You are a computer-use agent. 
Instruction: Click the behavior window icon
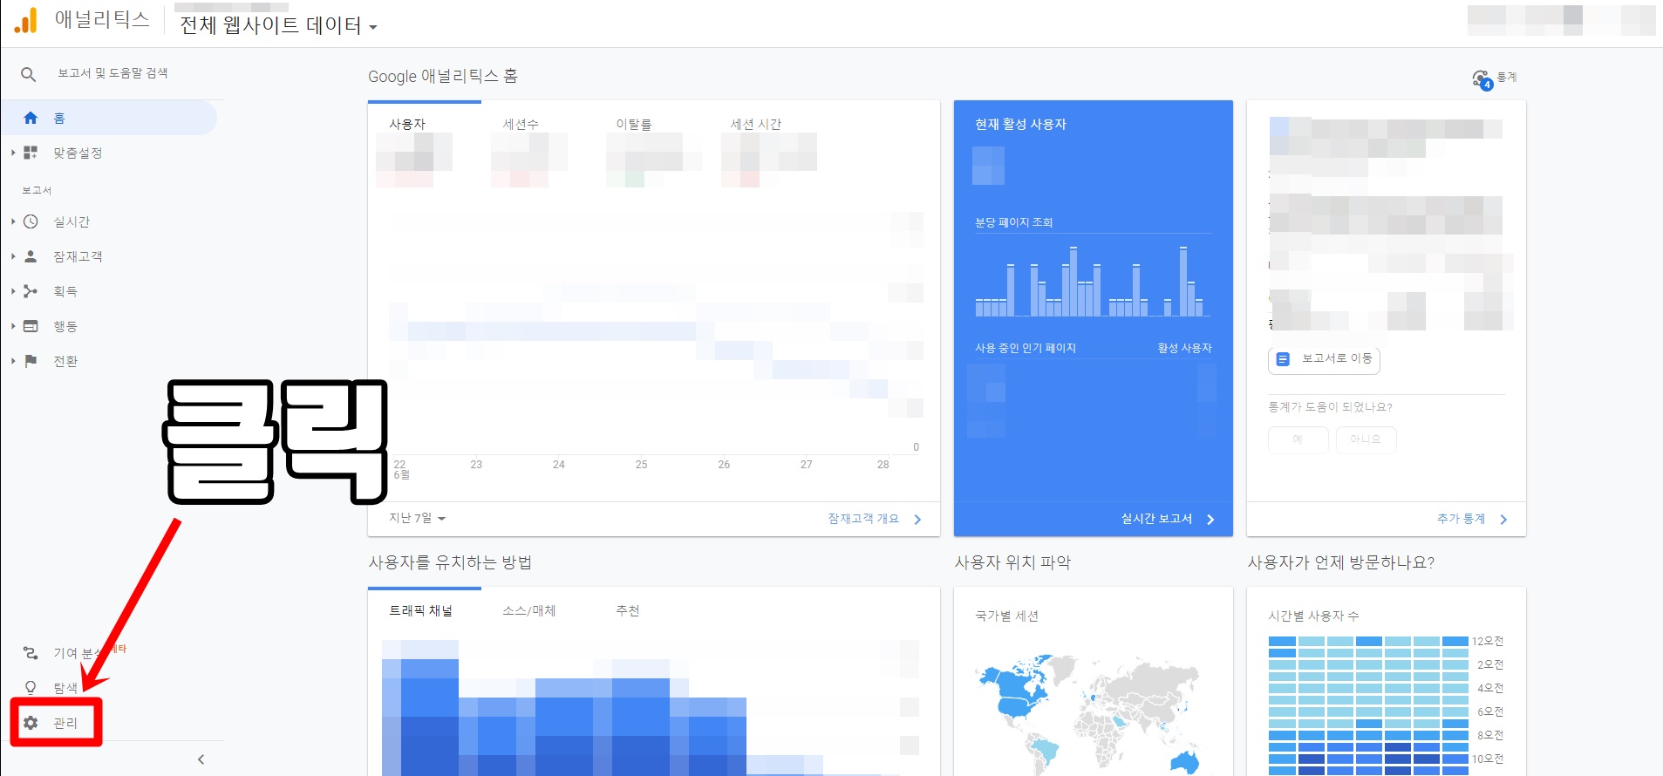click(31, 326)
